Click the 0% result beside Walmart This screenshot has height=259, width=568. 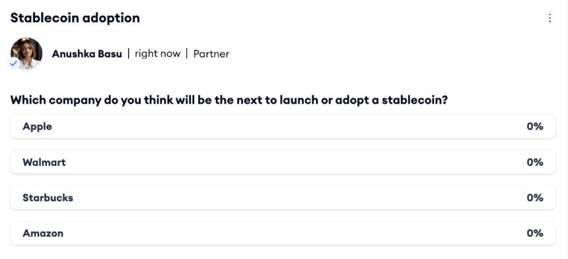(535, 162)
